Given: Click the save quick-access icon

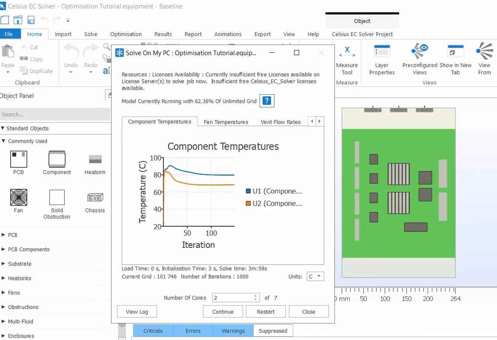Looking at the screenshot, I should click(x=31, y=20).
